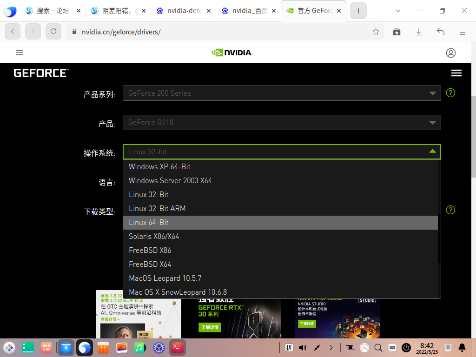Launch the terminal from the taskbar
The height and width of the screenshot is (357, 476).
pos(177,347)
